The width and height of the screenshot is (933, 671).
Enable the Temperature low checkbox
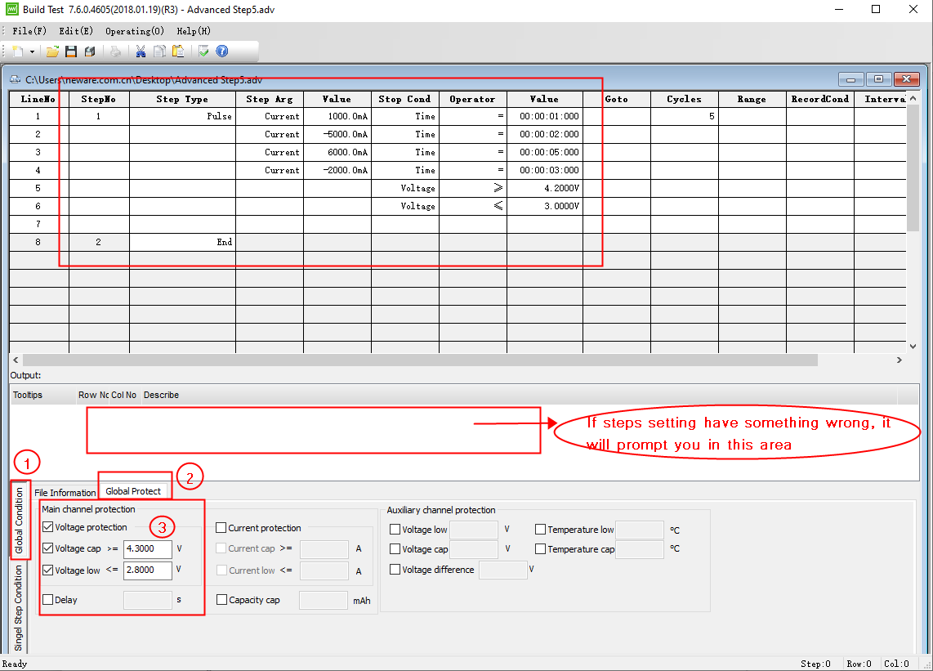pyautogui.click(x=540, y=530)
